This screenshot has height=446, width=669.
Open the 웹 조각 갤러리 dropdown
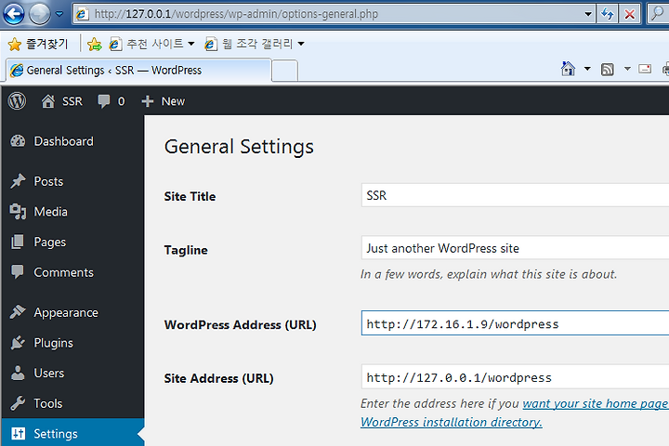[x=255, y=44]
